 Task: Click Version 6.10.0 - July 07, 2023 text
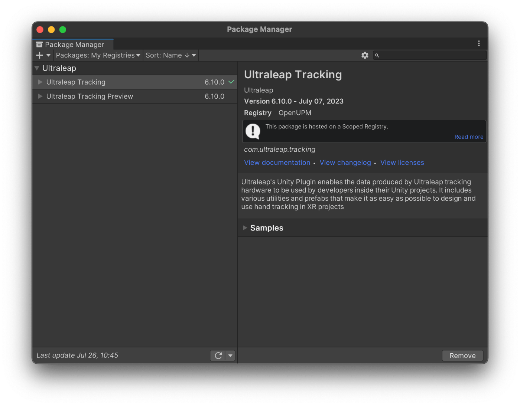click(294, 101)
